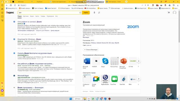Switch to the Карты search tab
180x101 pixels.
tap(37, 16)
